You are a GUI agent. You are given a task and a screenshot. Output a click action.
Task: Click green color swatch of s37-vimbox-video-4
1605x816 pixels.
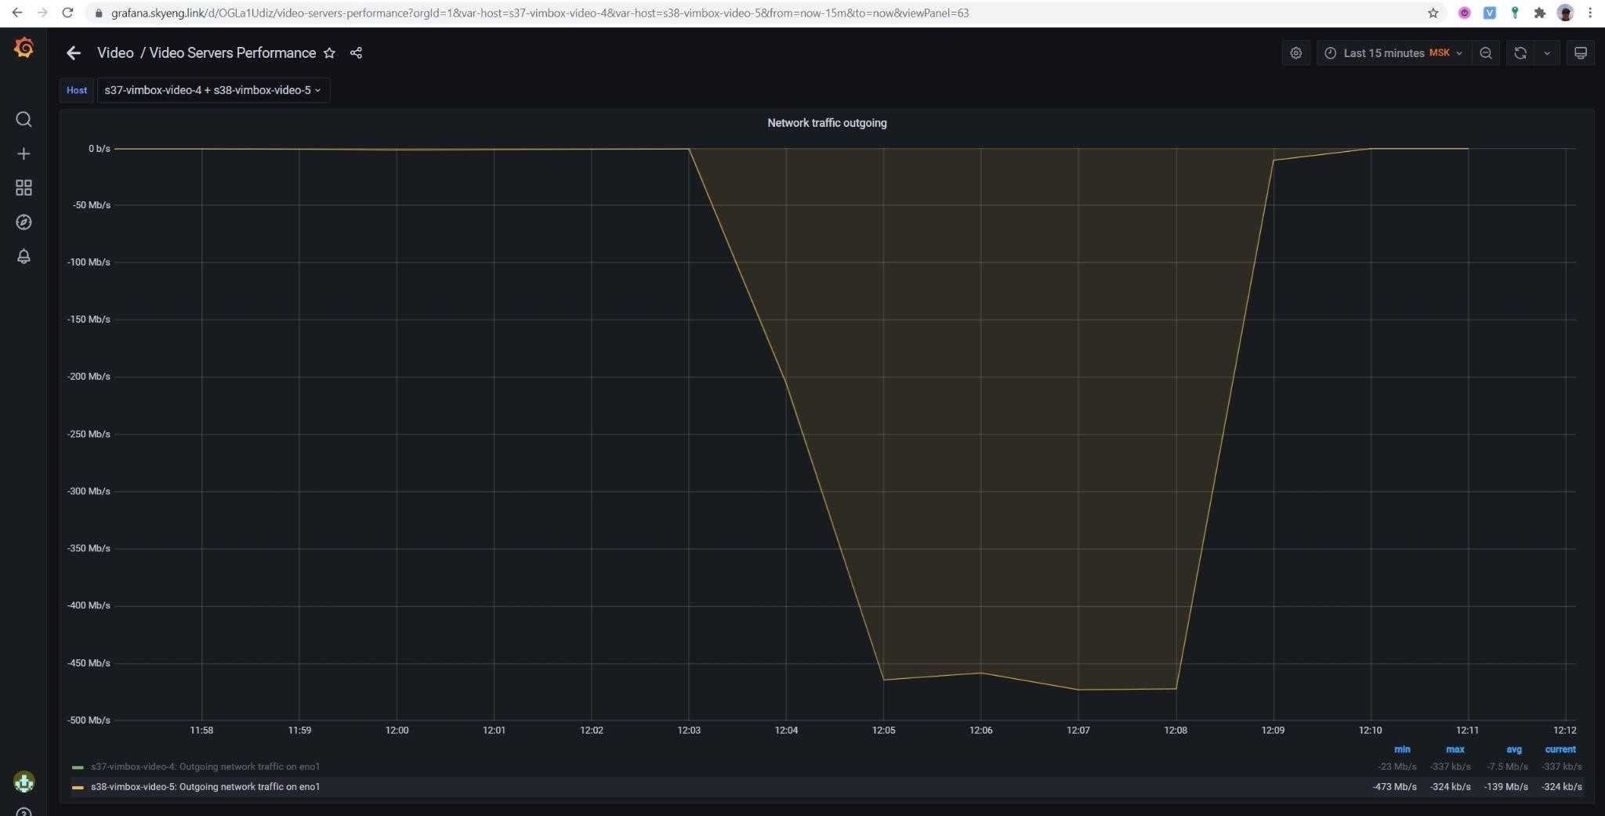coord(78,767)
